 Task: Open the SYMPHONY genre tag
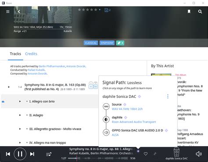point(107,43)
